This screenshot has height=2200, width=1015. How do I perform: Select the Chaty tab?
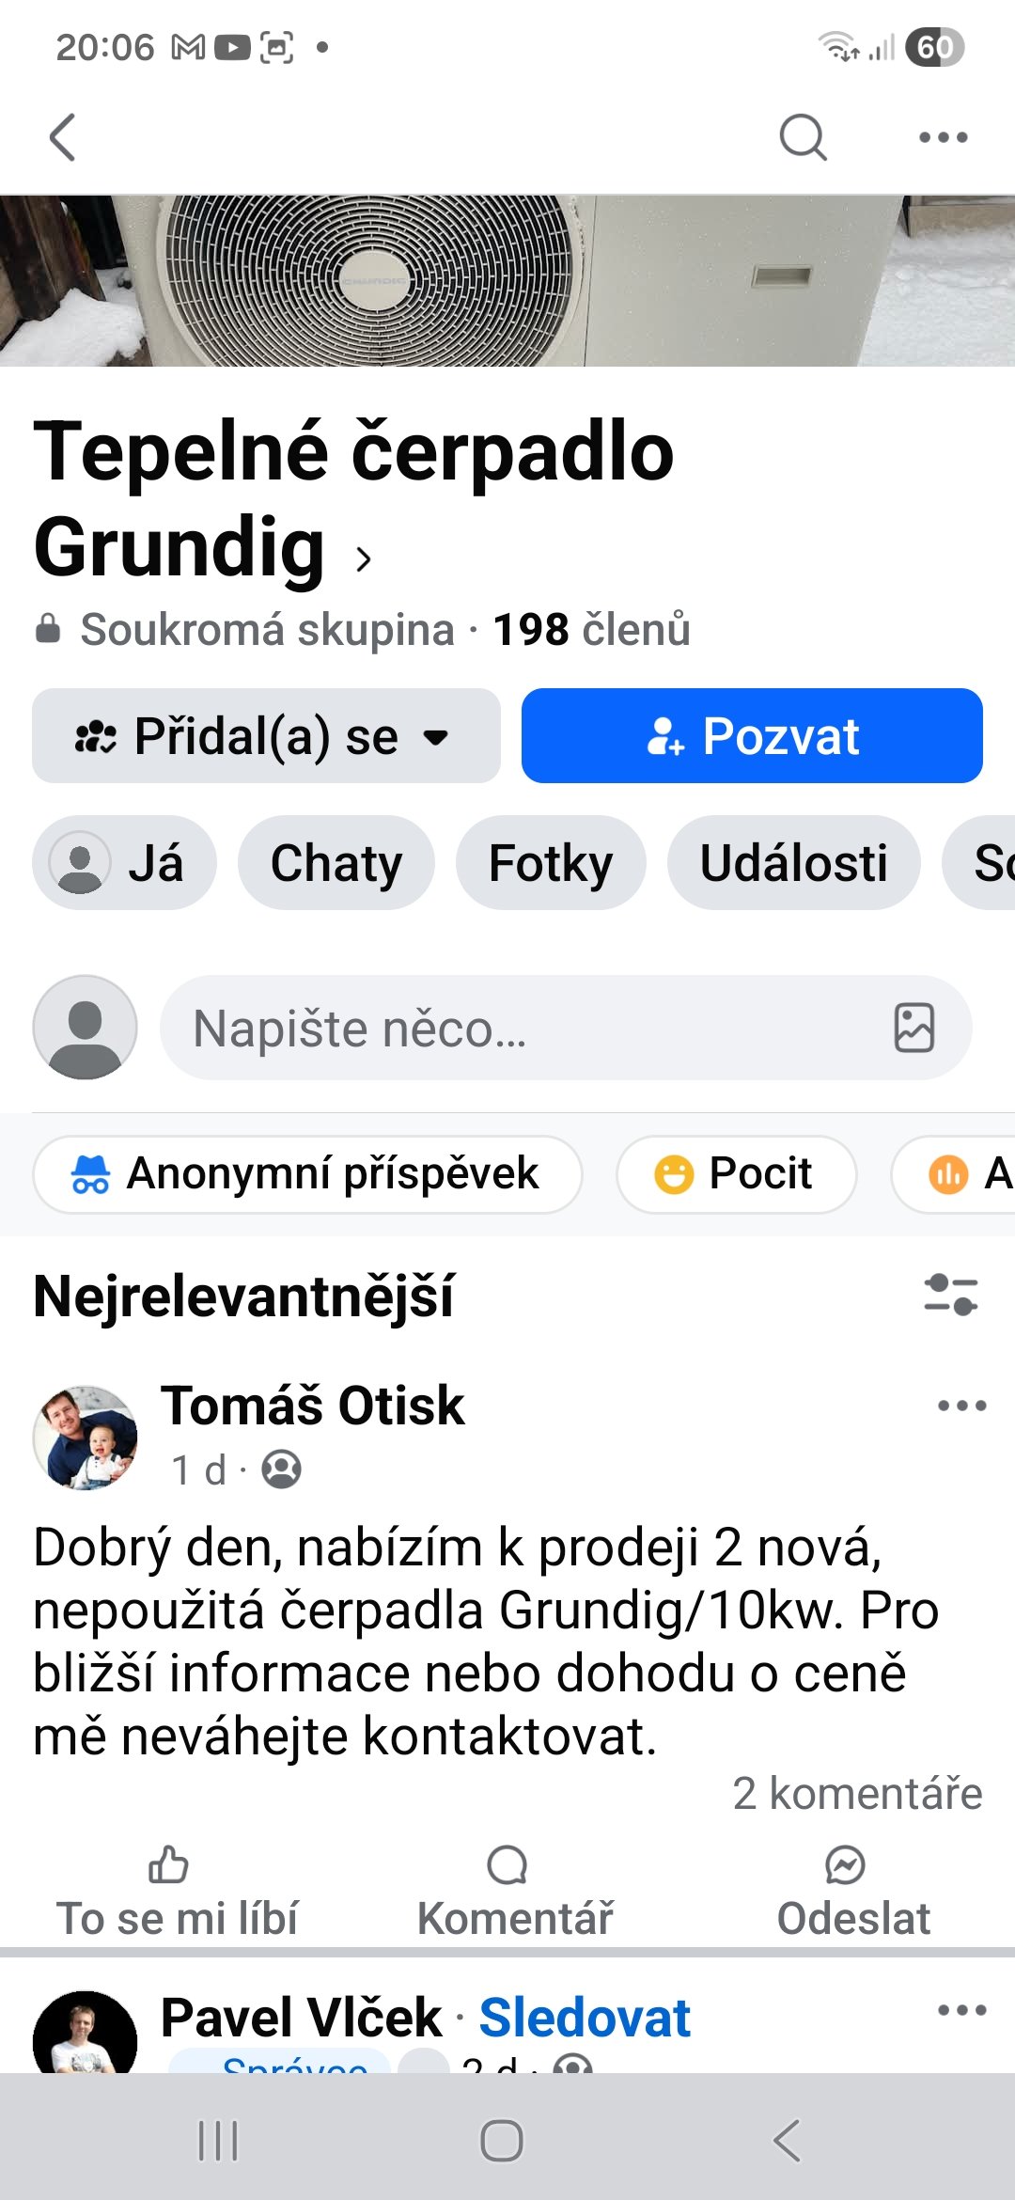[336, 863]
